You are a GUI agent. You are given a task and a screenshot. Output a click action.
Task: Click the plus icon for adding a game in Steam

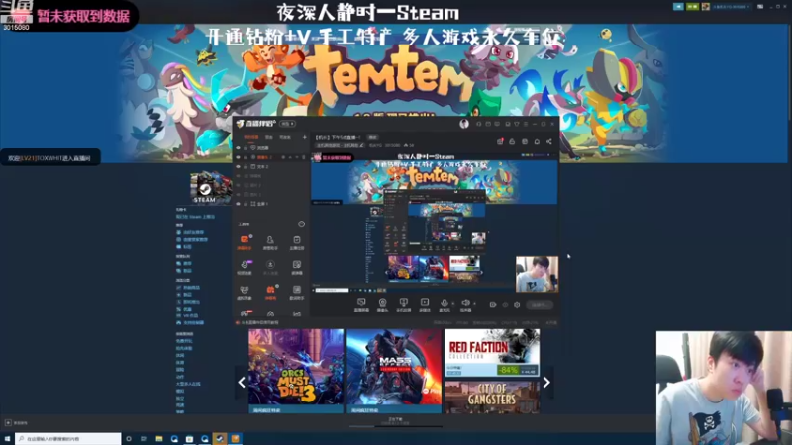click(8, 423)
